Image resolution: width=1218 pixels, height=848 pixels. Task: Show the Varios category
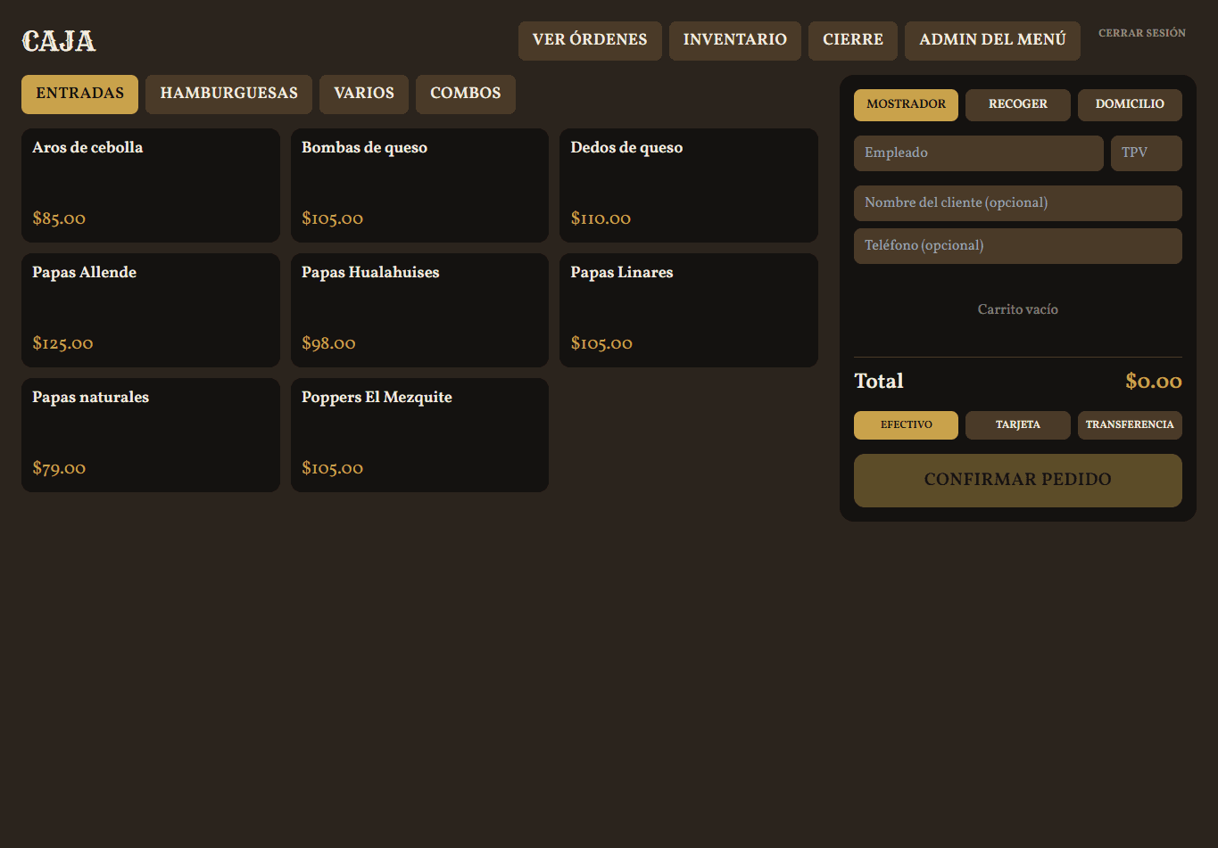(364, 95)
